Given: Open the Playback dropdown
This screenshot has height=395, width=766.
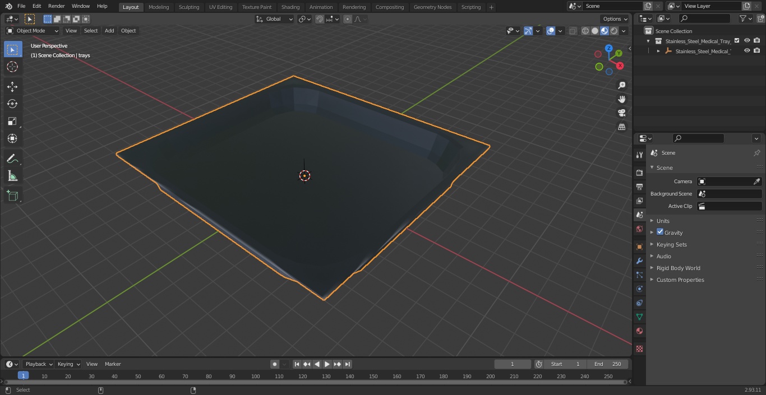Looking at the screenshot, I should pos(39,364).
